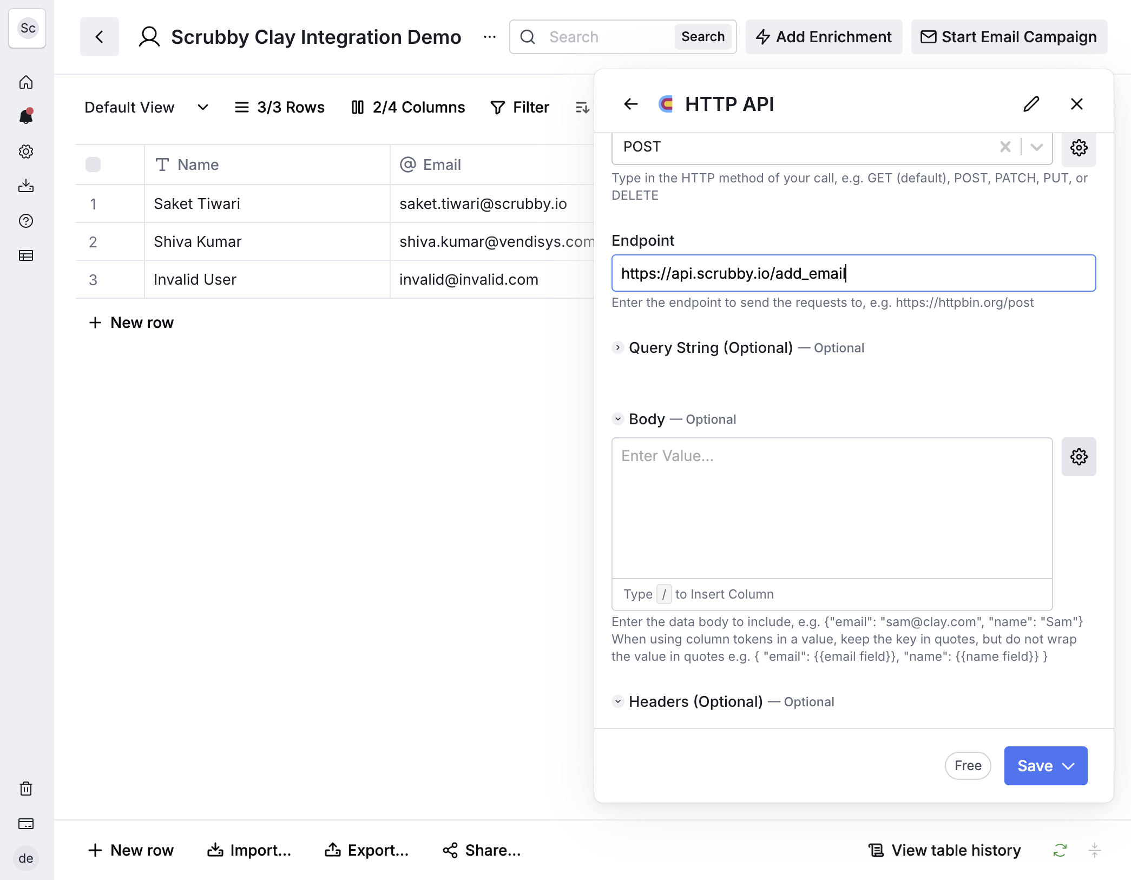Click the Endpoint URL input field
Viewport: 1131px width, 880px height.
click(x=854, y=273)
